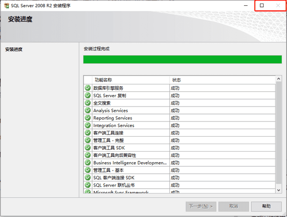Select the 客户端工具向后兼容性 row text
Viewport: 287px width, 217px height.
115,156
